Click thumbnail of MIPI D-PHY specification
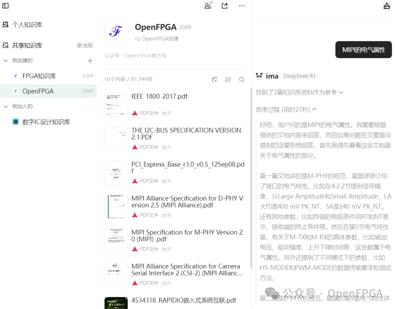This screenshot has width=395, height=309. (x=116, y=207)
